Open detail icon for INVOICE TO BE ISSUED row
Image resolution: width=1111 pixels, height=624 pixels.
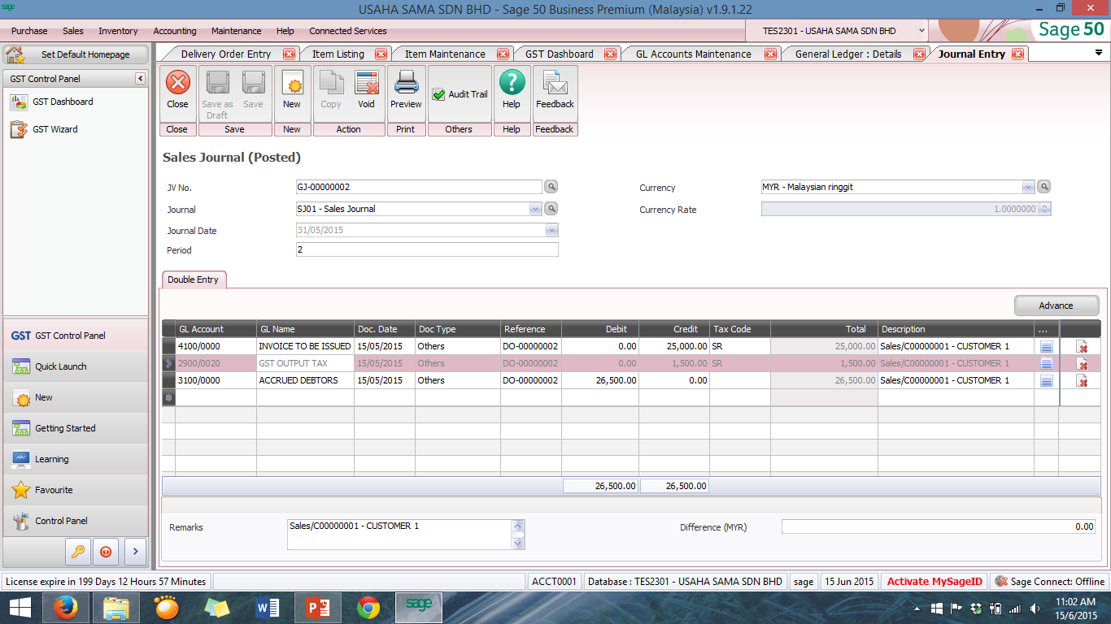tap(1047, 347)
